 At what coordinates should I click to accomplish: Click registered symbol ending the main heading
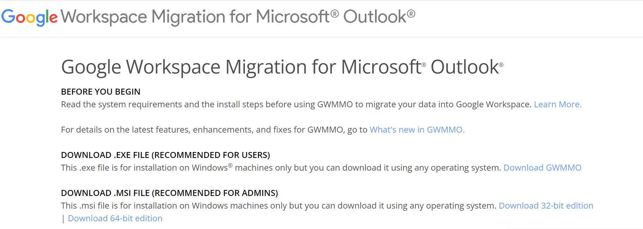(x=501, y=65)
